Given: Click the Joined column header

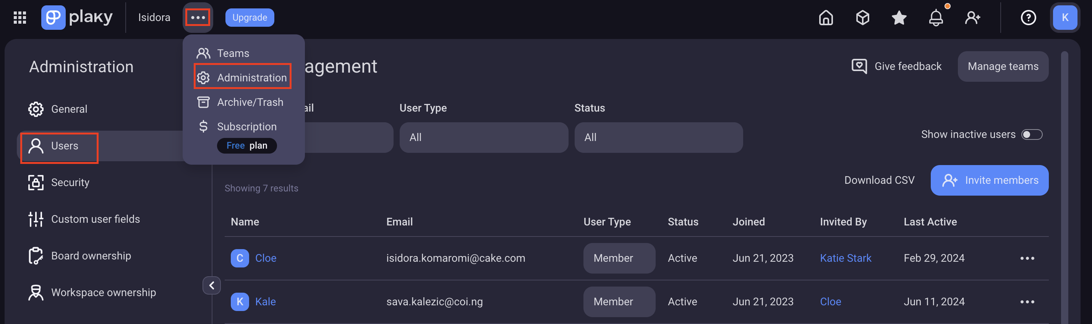Looking at the screenshot, I should pyautogui.click(x=749, y=222).
